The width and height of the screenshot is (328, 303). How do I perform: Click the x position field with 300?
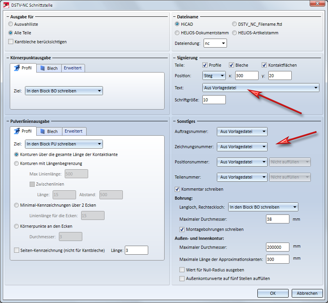pos(247,76)
